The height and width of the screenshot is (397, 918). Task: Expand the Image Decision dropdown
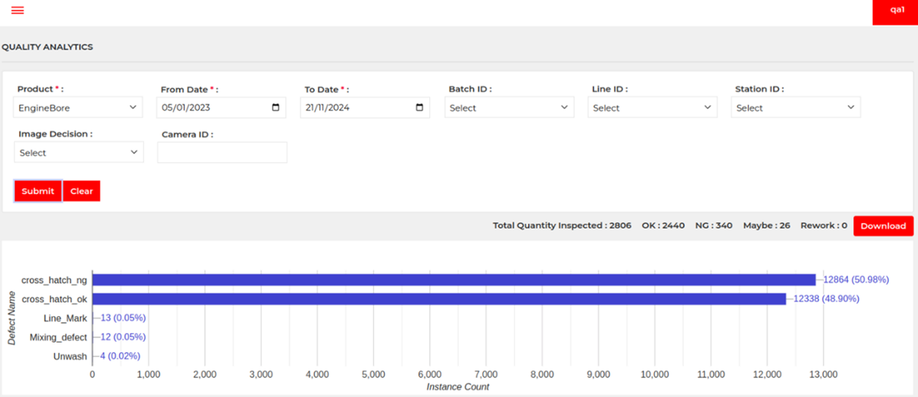[79, 153]
